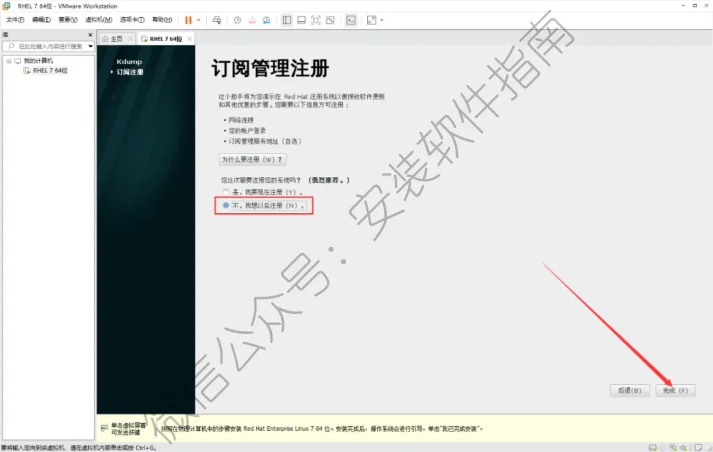The image size is (713, 452).
Task: Open the stretch display dropdown arrow
Action: [x=382, y=20]
